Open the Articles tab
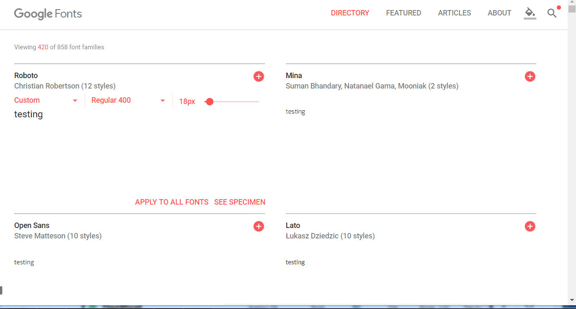576x309 pixels. pos(455,13)
